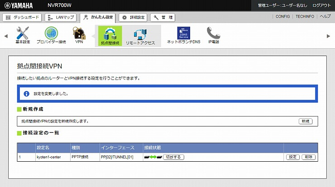Screen dimensions: 335x187
Task: Click the 設定を変更しました message text
Action: (51, 93)
